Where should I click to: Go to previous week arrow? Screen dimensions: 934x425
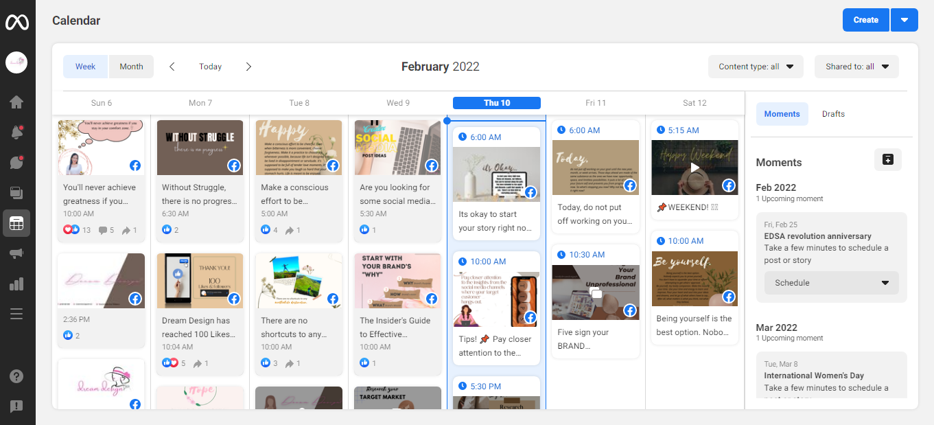click(x=172, y=67)
